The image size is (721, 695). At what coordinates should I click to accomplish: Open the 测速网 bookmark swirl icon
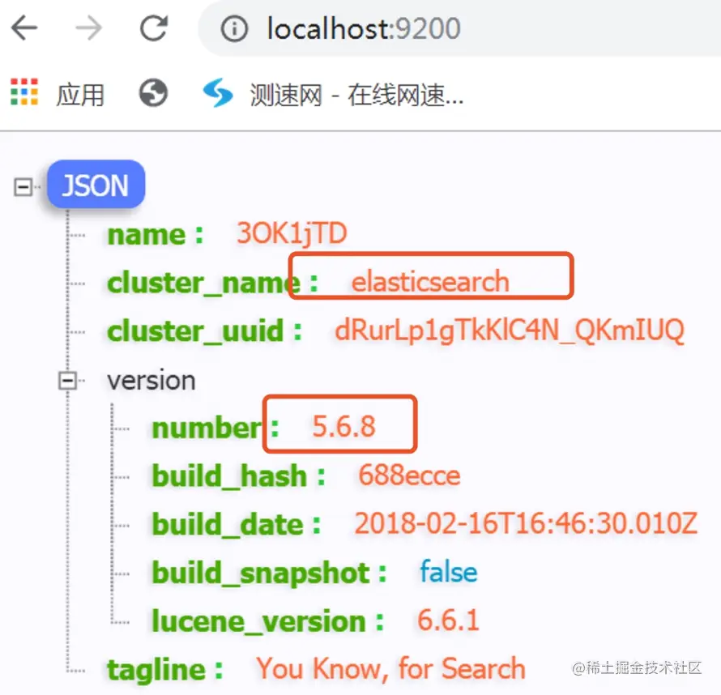[218, 93]
